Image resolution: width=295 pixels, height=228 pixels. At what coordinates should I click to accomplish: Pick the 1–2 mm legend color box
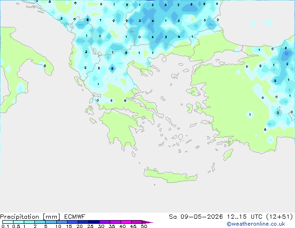tap(29, 222)
